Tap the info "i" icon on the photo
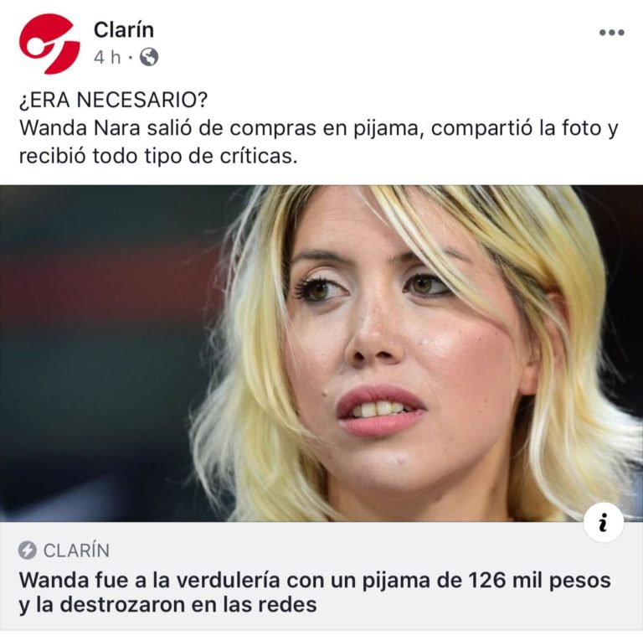Image resolution: width=643 pixels, height=641 pixels. click(x=603, y=522)
